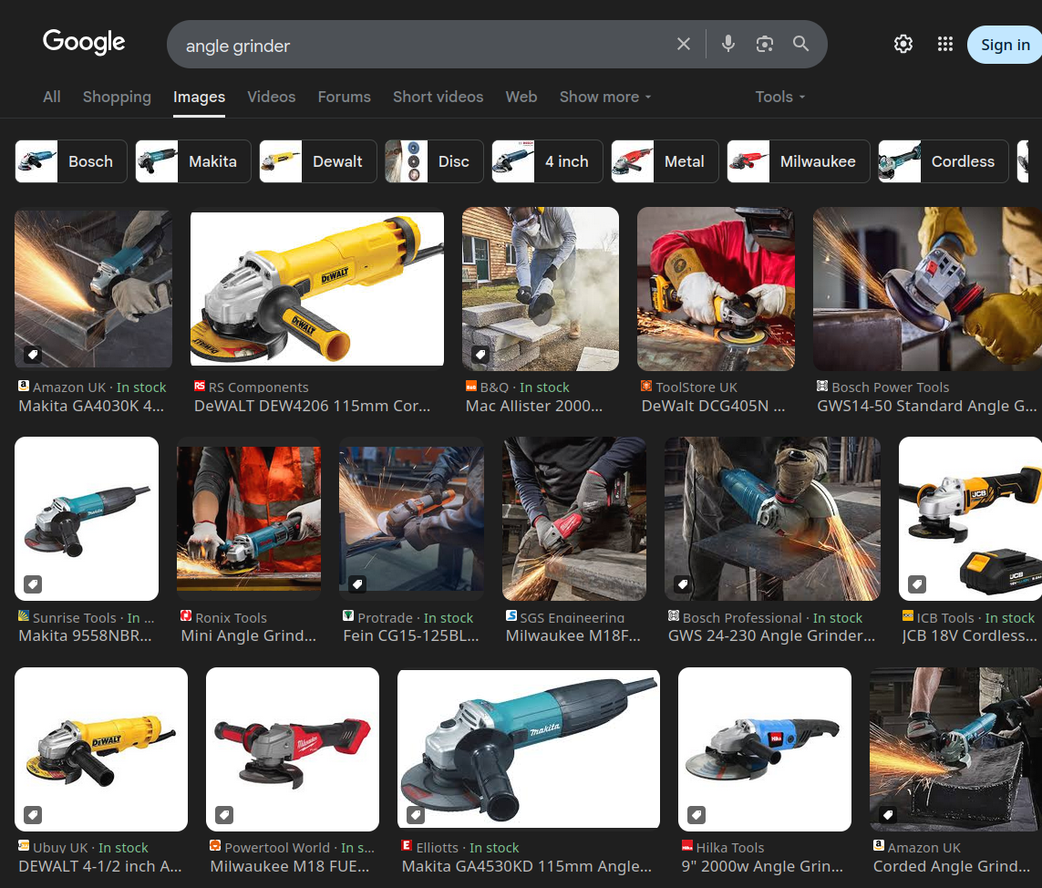
Task: Open the Mac Allister 2000... title link
Action: (534, 406)
